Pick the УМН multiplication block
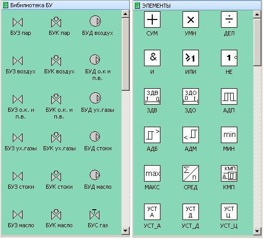 pyautogui.click(x=191, y=19)
